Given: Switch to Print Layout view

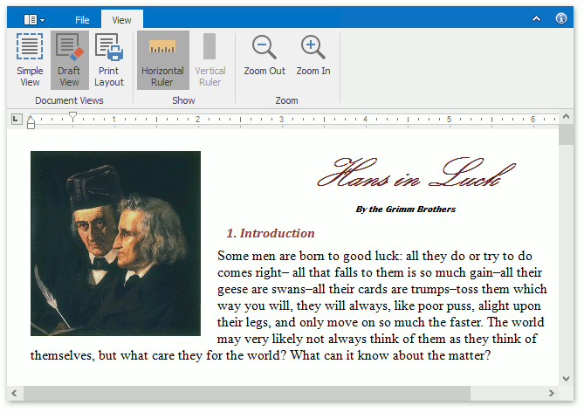Looking at the screenshot, I should coord(109,59).
